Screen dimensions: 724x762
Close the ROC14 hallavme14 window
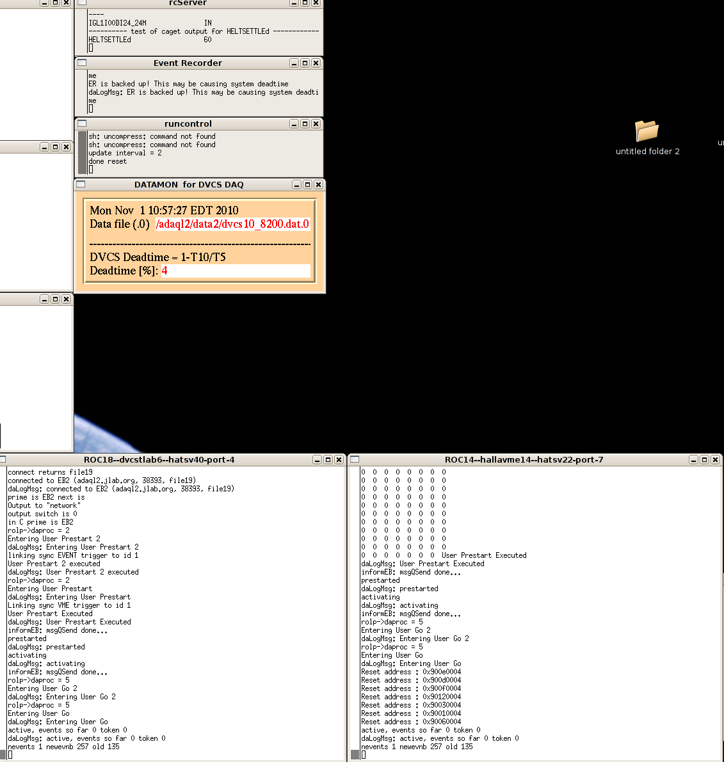point(715,460)
